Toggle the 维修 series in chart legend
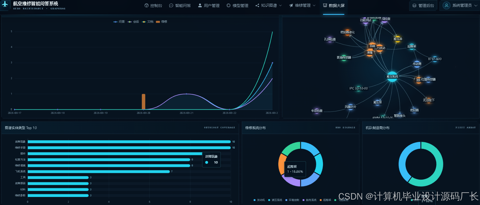Image resolution: width=480 pixels, height=205 pixels. (162, 22)
